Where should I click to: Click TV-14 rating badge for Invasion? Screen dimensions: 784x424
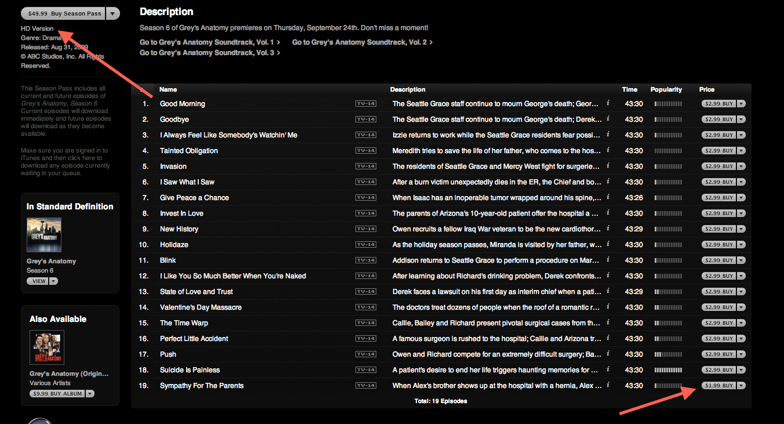click(366, 166)
